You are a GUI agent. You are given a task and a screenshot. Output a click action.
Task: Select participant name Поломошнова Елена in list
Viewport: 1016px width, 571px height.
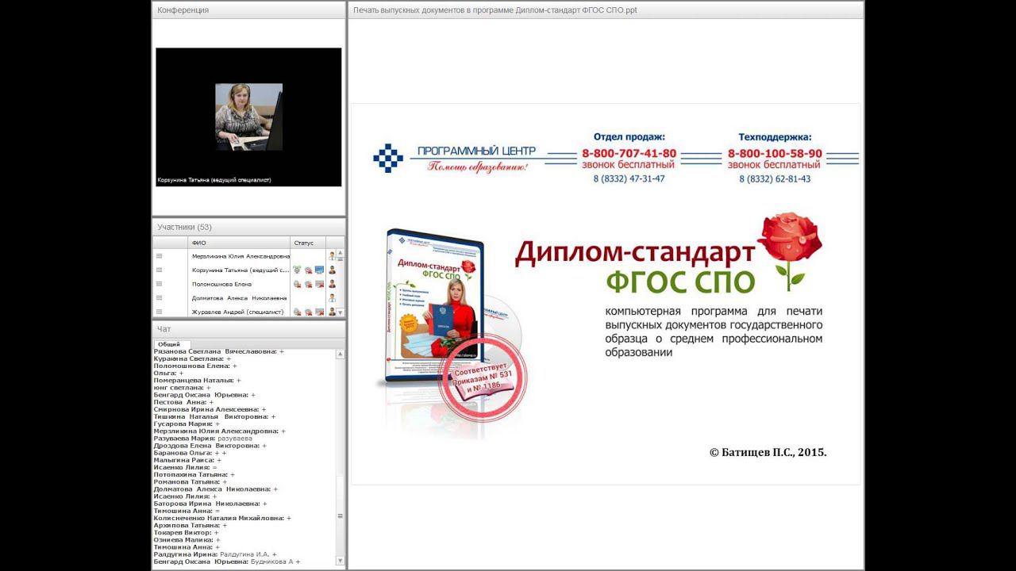[x=221, y=284]
